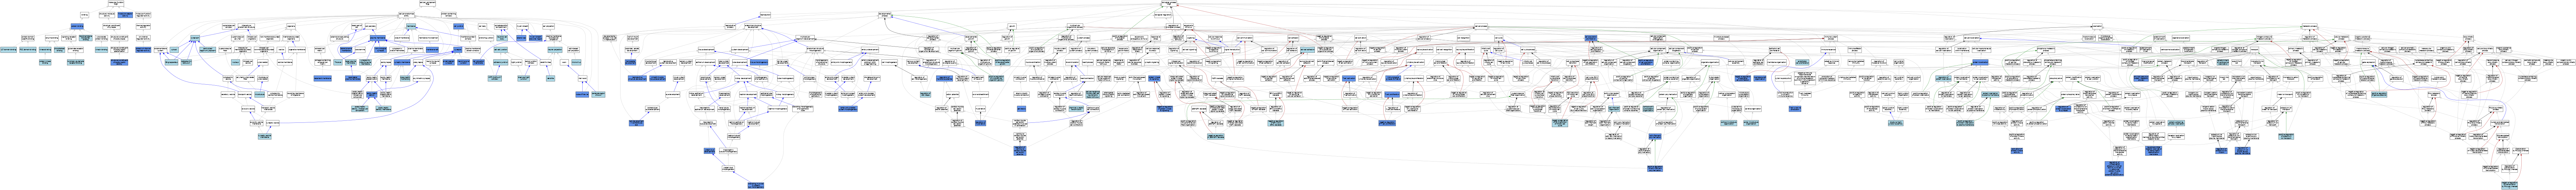Click the light-blue 'cytoplasm' node
This screenshot has width=2576, height=190.
pos(195,38)
